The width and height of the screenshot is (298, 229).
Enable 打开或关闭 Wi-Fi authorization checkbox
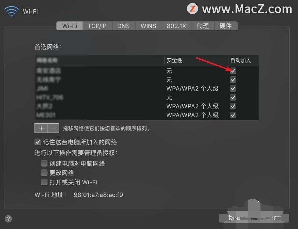click(44, 182)
